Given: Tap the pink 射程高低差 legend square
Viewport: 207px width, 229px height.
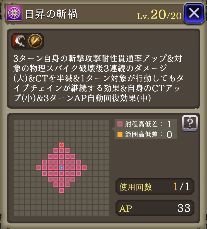Looking at the screenshot, I should (x=120, y=124).
